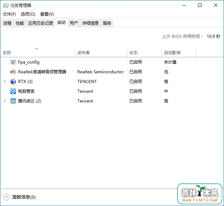Click the Tencent publisher cell for 腾讯微云
The height and width of the screenshot is (206, 224).
click(x=85, y=101)
